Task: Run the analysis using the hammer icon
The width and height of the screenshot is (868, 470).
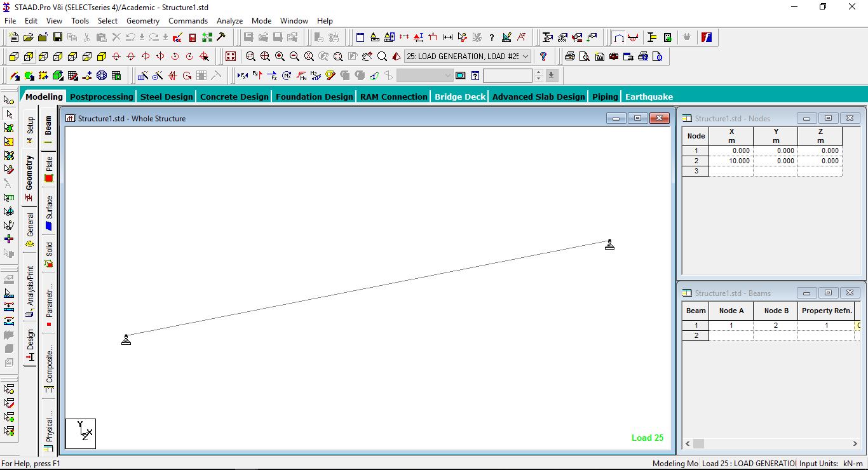Action: point(220,37)
